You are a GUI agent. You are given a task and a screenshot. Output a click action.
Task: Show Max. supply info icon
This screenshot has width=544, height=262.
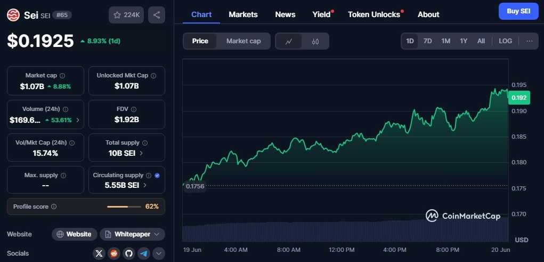coord(63,176)
